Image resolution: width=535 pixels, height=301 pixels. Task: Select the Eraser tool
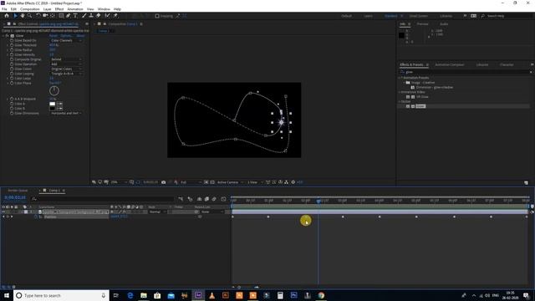(x=99, y=16)
